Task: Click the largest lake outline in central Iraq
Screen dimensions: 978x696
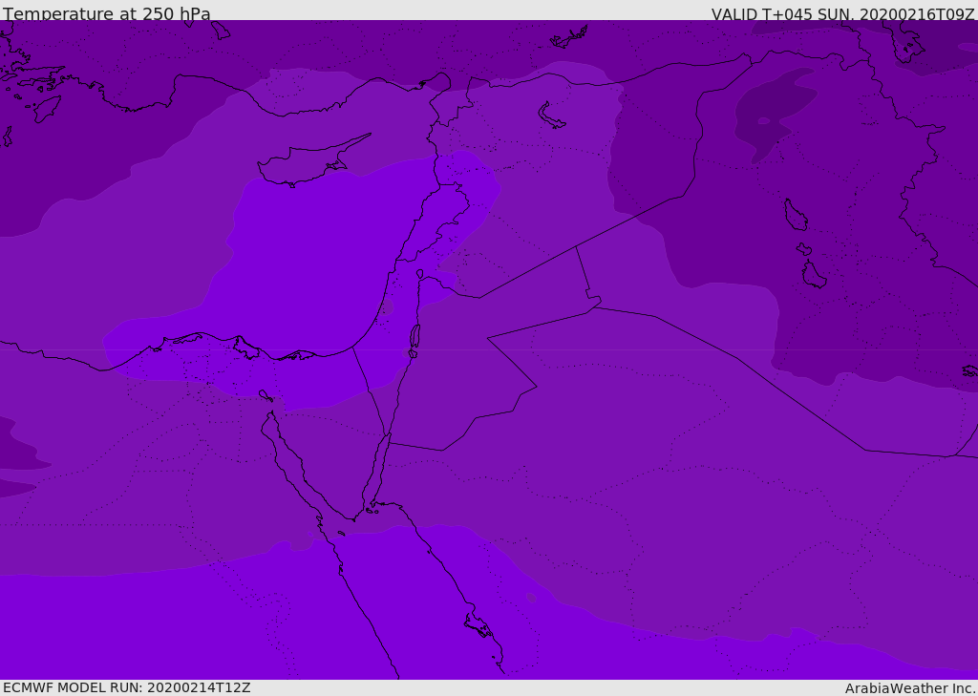Action: pyautogui.click(x=795, y=216)
